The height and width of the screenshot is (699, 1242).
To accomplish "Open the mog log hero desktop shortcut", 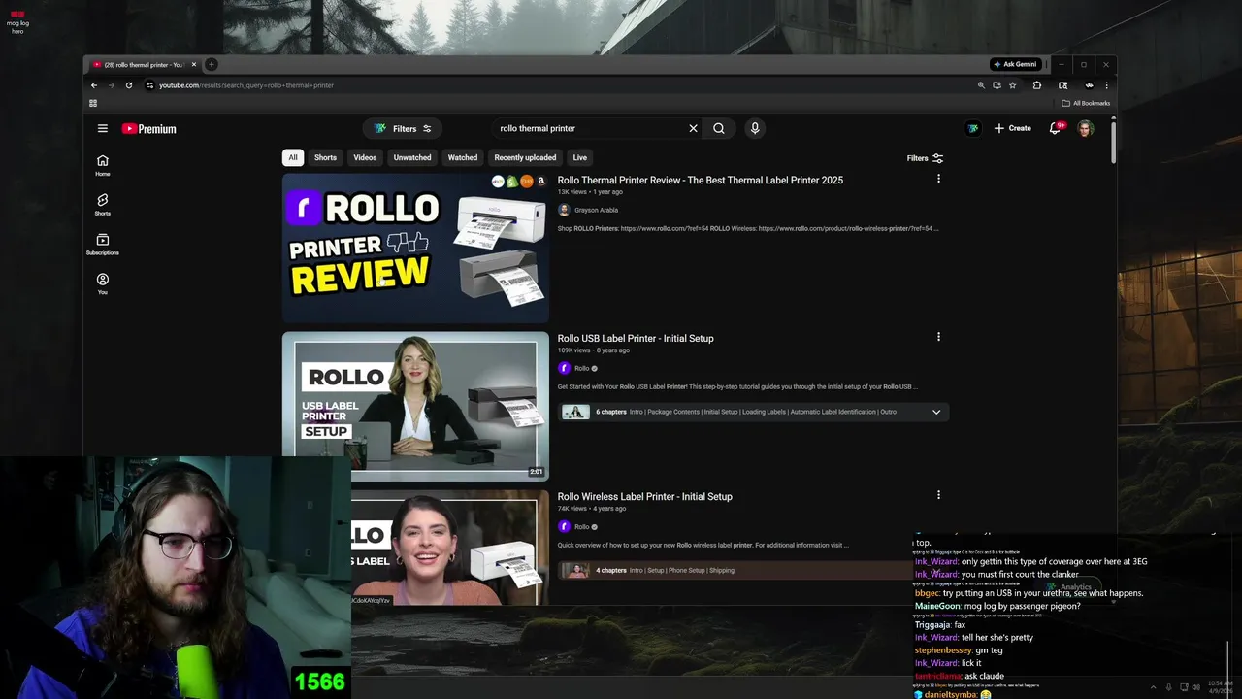I will (17, 20).
